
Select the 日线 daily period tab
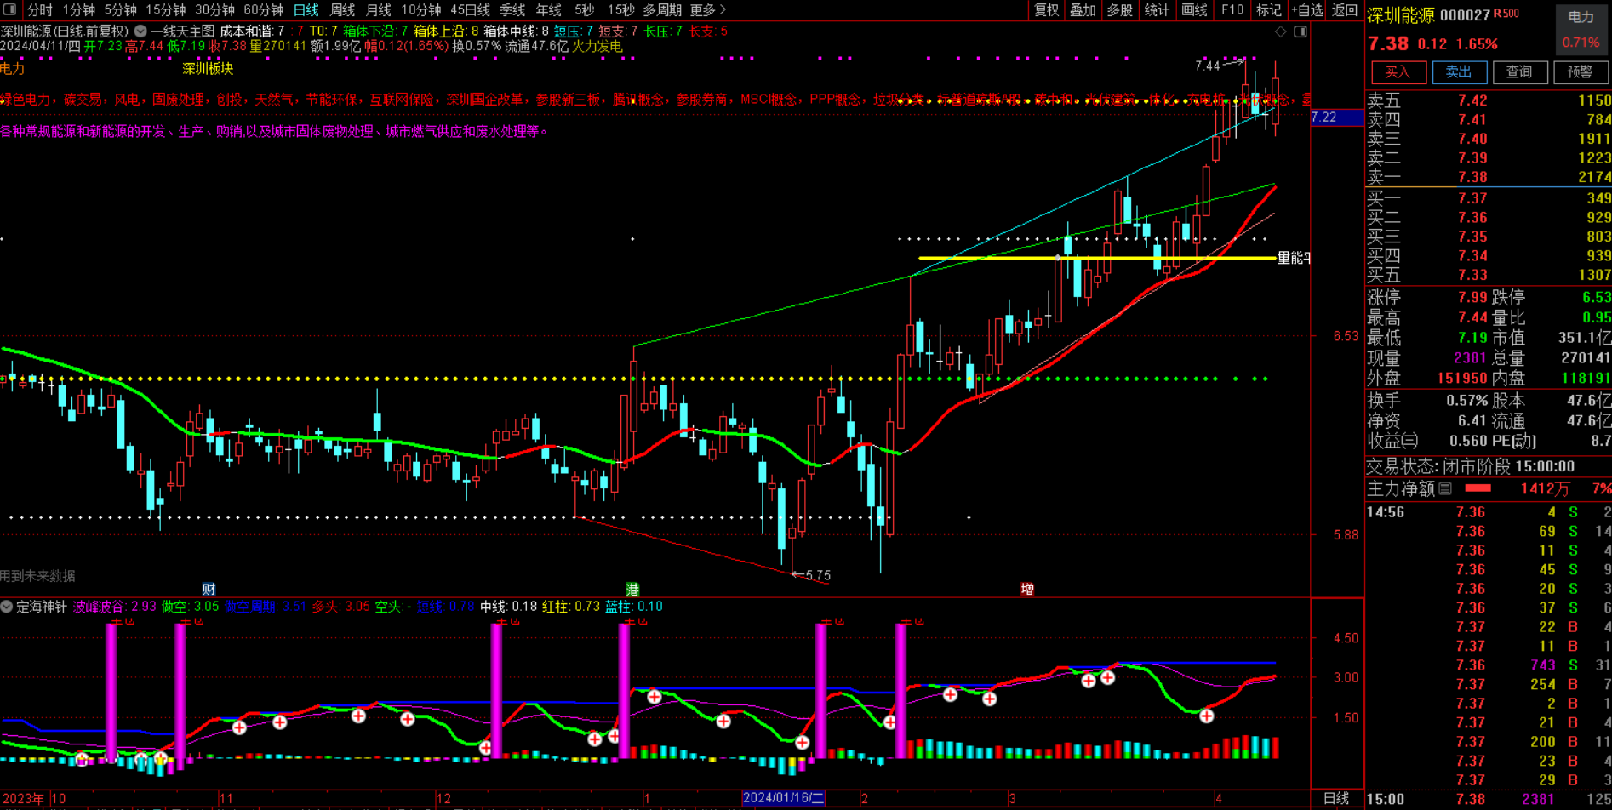[x=306, y=9]
